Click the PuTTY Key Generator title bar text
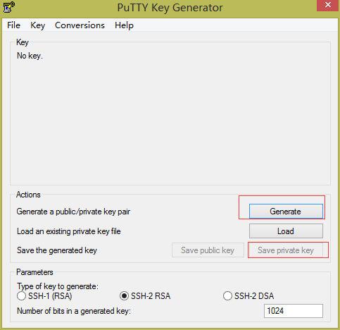The height and width of the screenshot is (330, 340). [170, 8]
